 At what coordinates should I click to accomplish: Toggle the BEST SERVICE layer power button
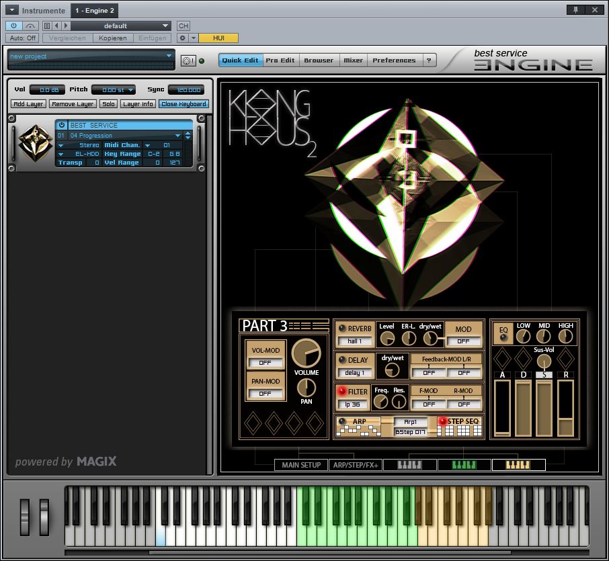click(61, 125)
